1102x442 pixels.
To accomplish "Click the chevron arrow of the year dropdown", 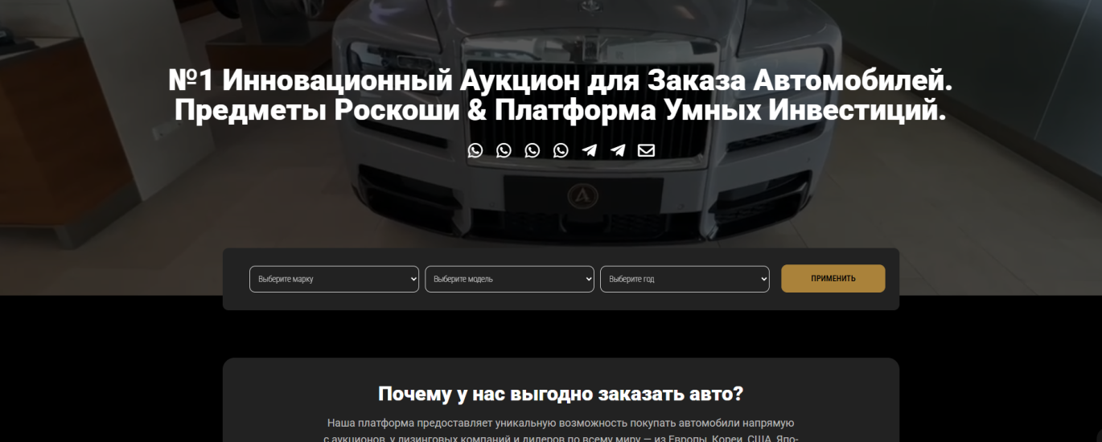I will 764,279.
